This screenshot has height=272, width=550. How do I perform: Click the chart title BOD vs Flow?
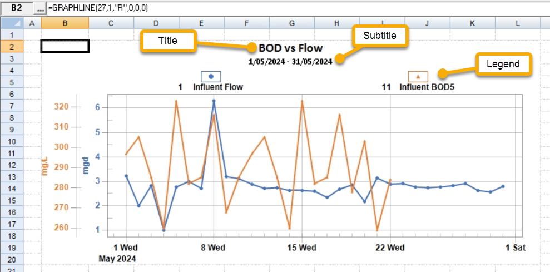290,48
